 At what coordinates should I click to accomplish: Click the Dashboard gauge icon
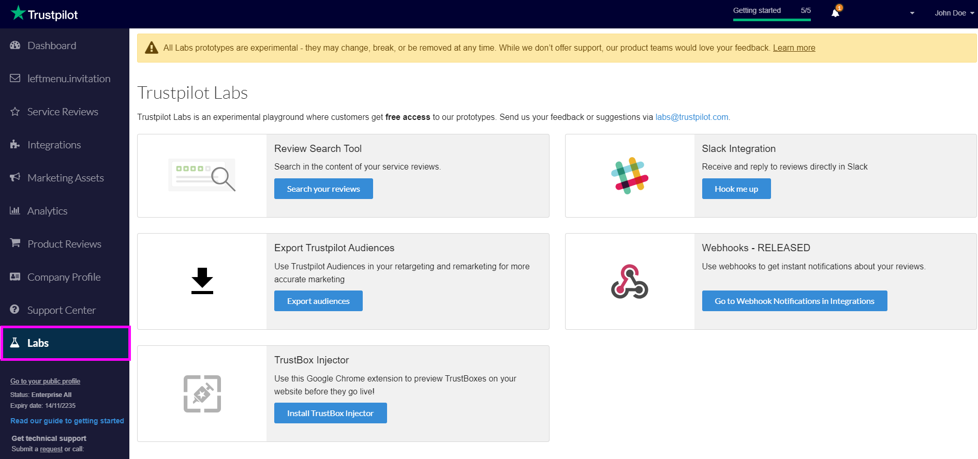click(15, 45)
